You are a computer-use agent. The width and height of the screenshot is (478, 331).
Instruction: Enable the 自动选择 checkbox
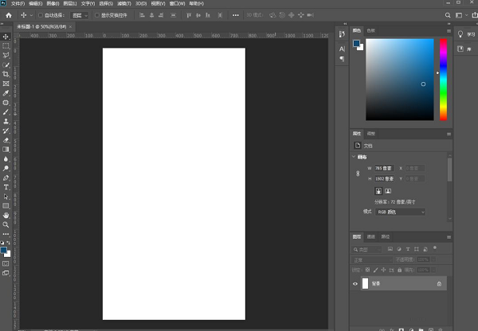pos(41,14)
